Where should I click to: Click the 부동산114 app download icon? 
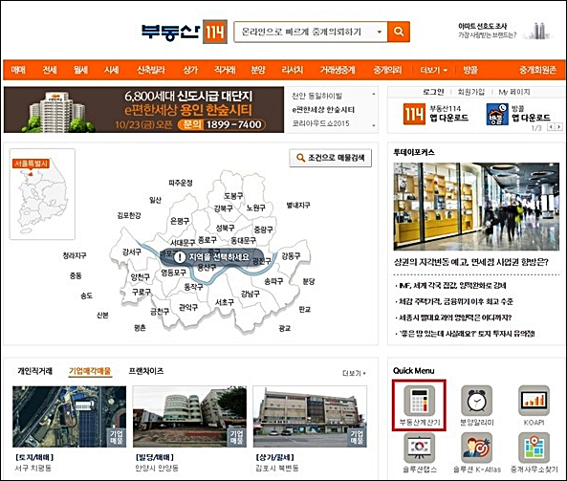coord(414,114)
